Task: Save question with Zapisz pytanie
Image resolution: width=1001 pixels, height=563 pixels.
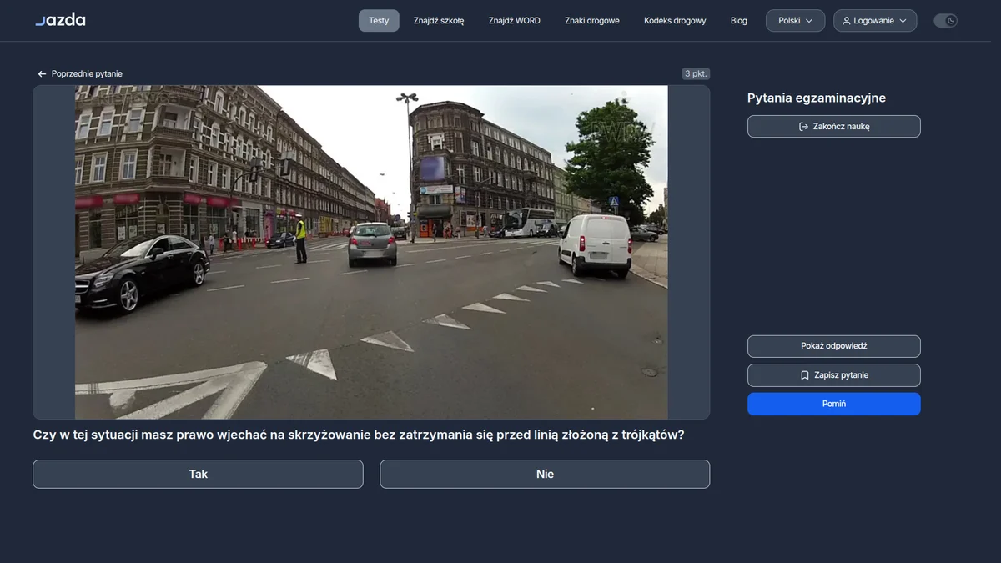Action: [x=834, y=375]
